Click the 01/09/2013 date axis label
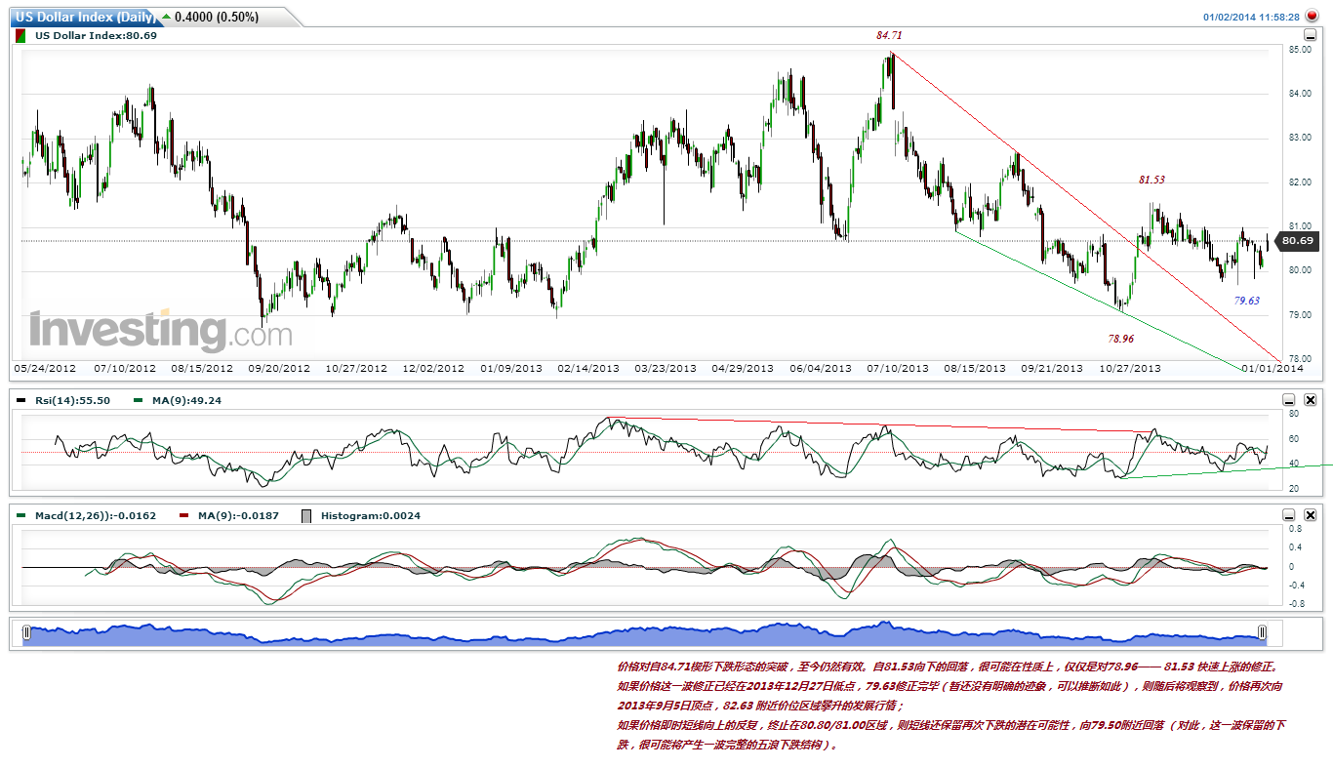The image size is (1333, 768). tap(511, 369)
